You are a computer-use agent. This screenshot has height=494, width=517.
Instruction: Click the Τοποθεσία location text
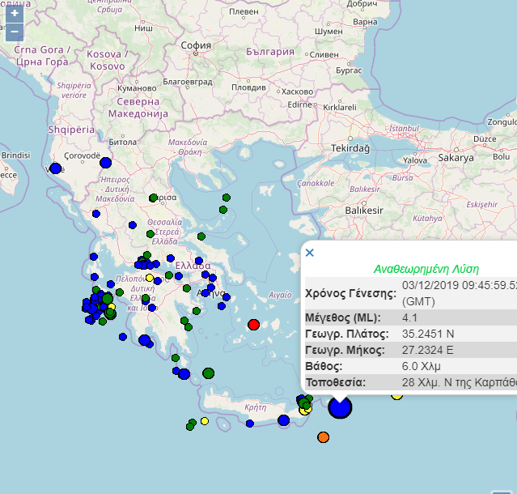click(x=458, y=382)
